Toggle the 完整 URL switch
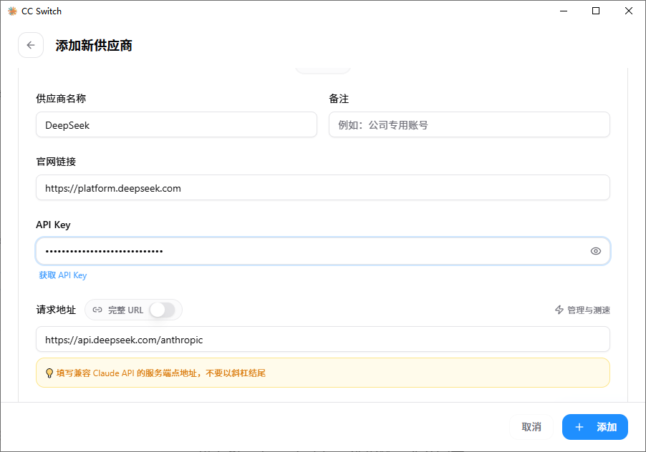Screen dimensions: 646x452 (x=163, y=310)
